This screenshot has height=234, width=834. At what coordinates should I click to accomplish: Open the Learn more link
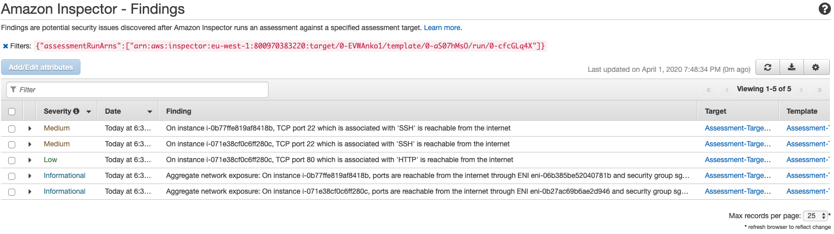click(x=442, y=28)
